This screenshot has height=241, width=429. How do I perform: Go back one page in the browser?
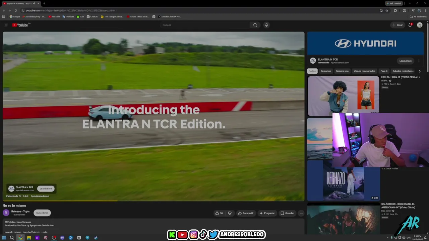point(4,10)
